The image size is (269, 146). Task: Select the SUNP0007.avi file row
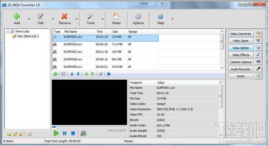click(x=105, y=52)
